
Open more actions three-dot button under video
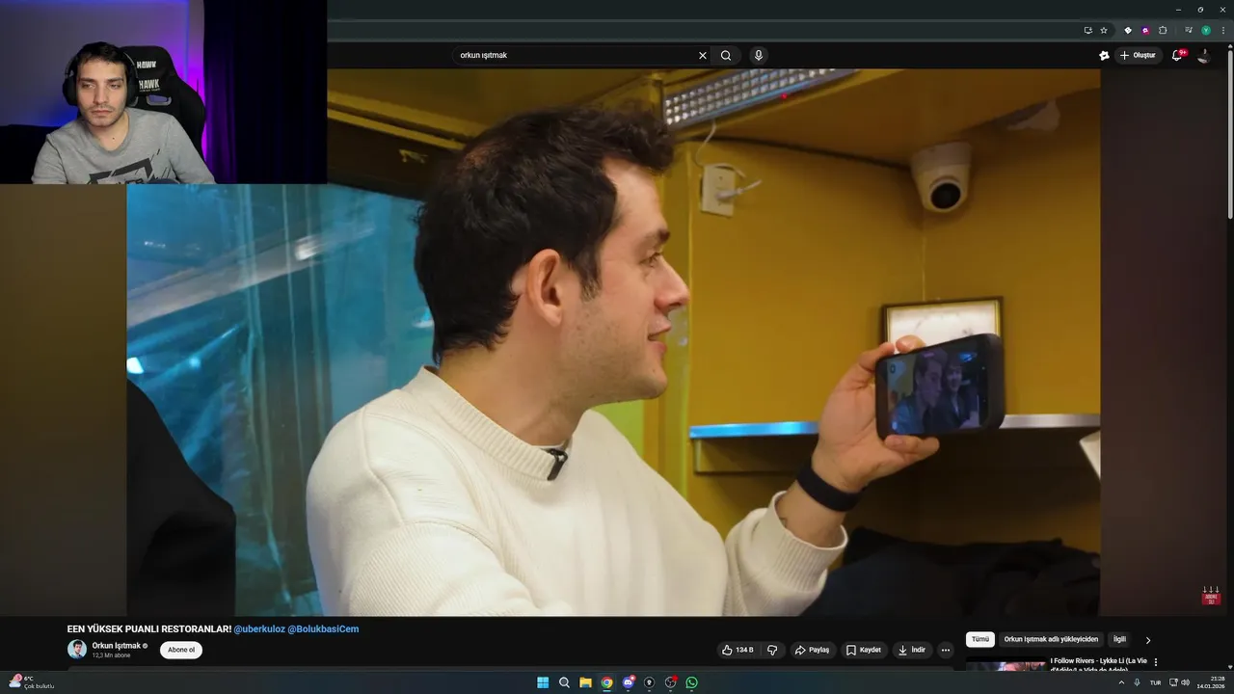pos(946,650)
